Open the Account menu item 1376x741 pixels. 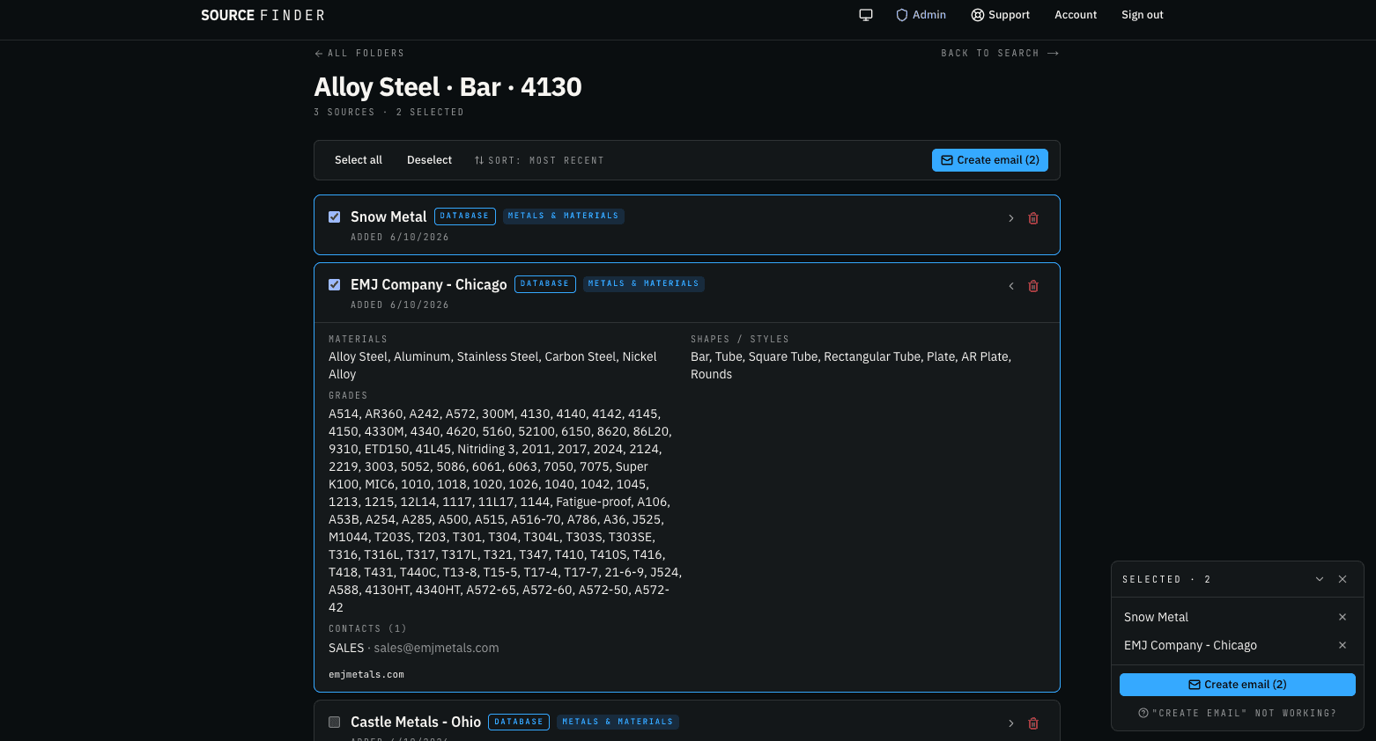point(1076,15)
